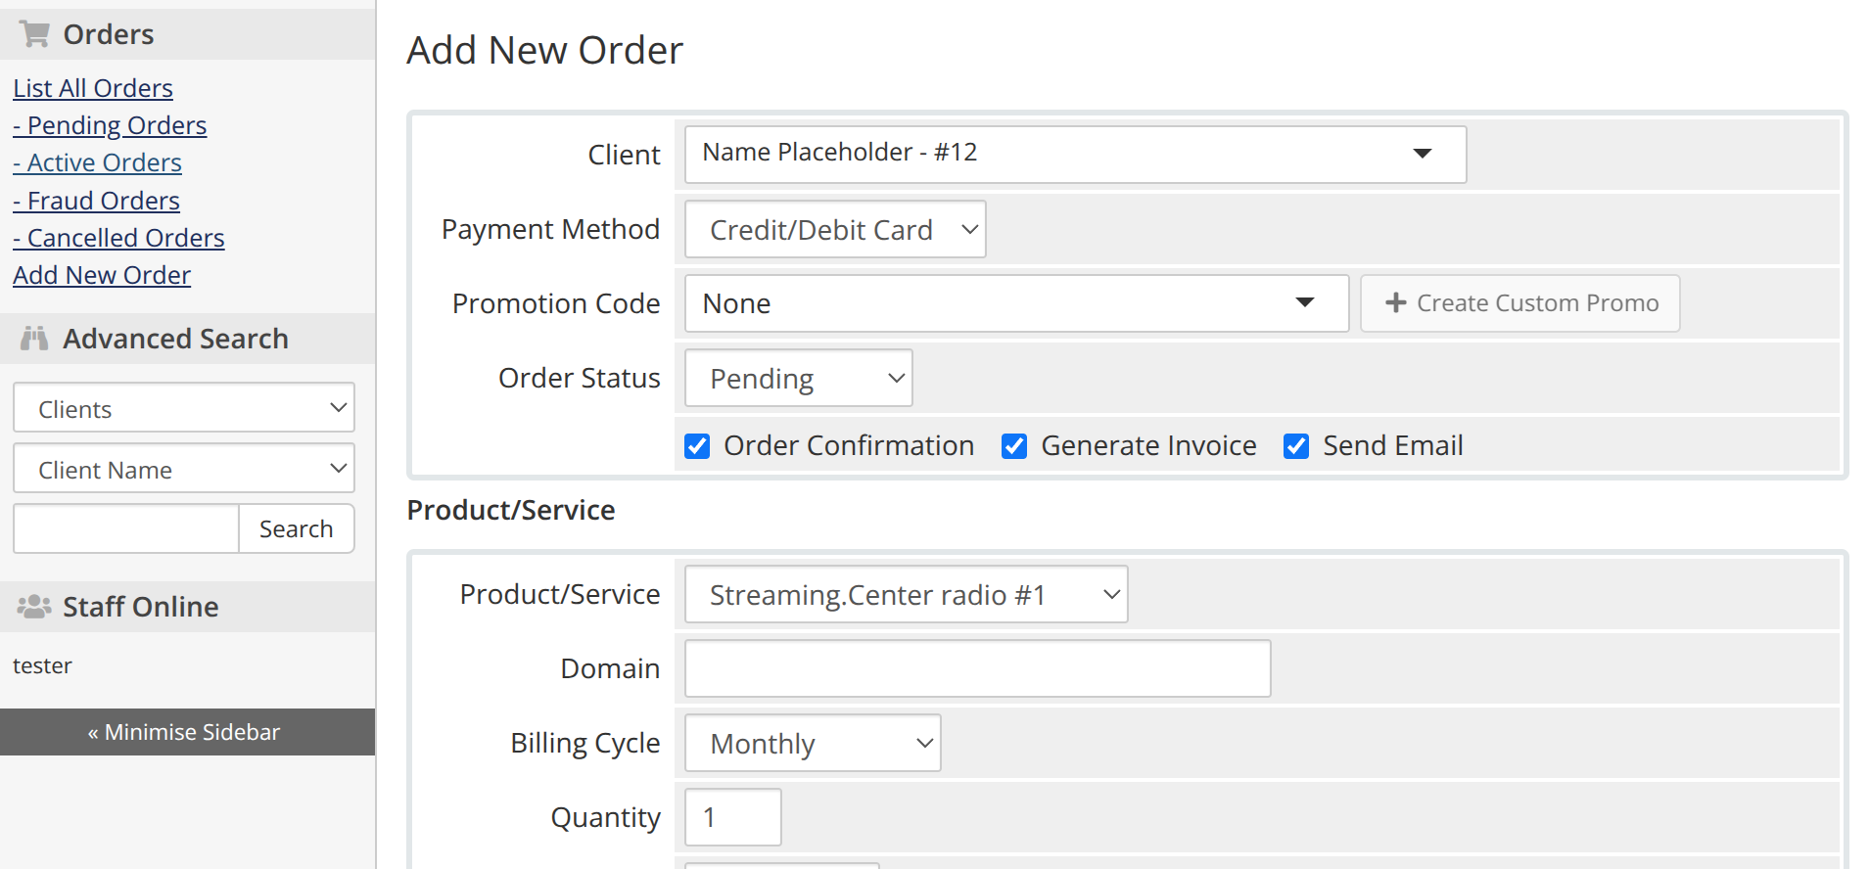Click the Orders shopping cart icon

point(34,34)
